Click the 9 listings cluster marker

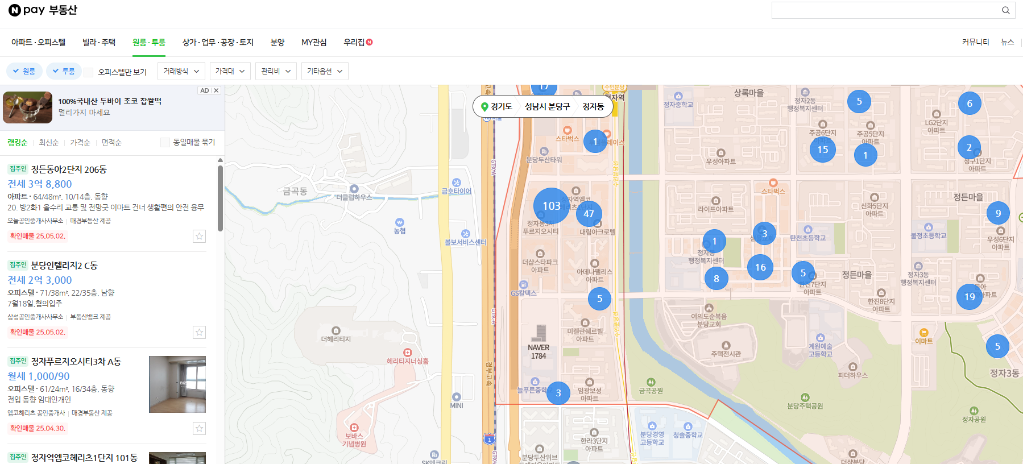tap(998, 213)
